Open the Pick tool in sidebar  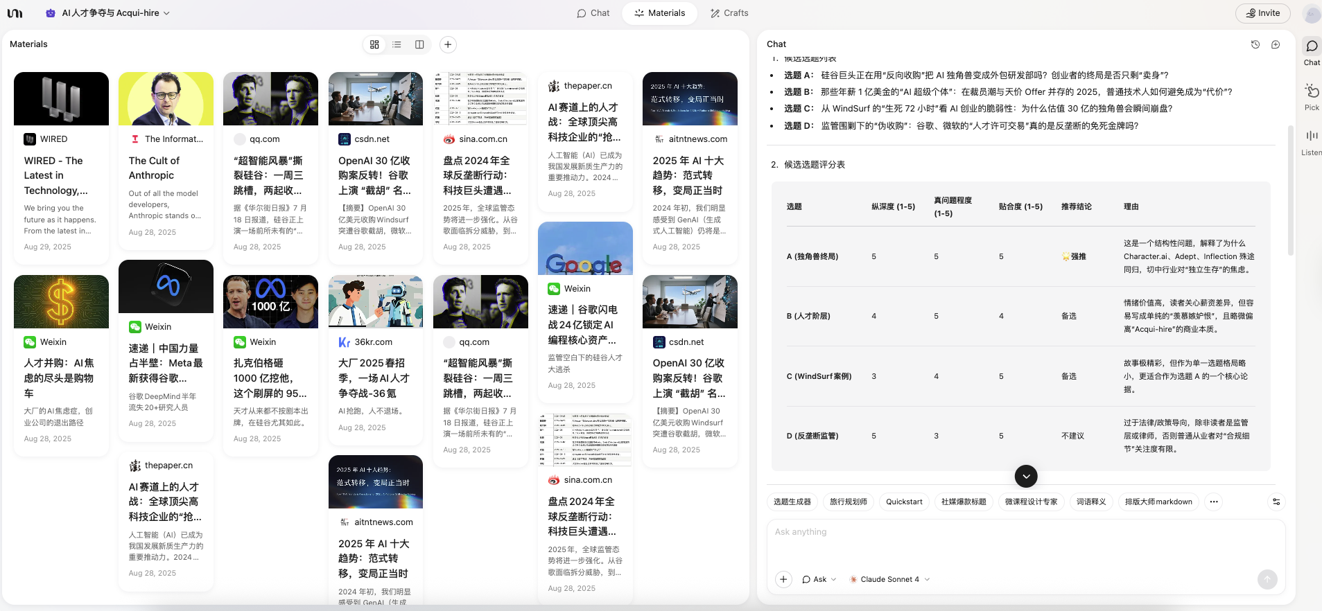click(x=1312, y=96)
